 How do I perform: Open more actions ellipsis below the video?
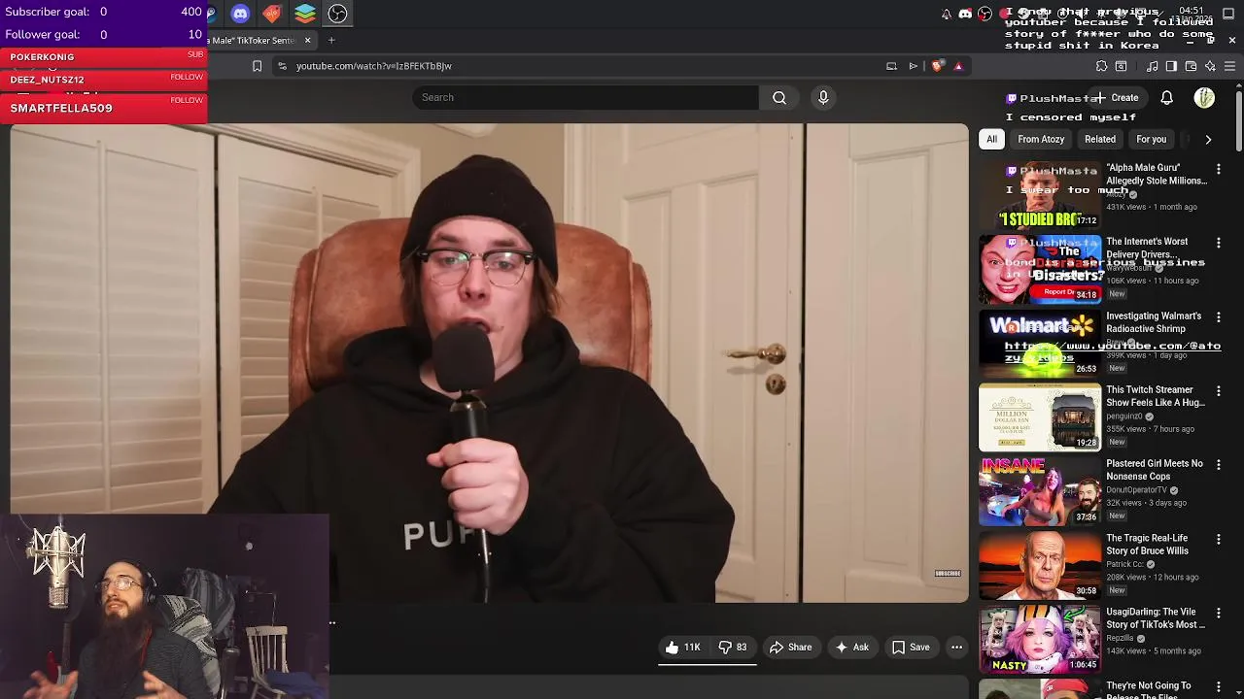[x=956, y=648]
